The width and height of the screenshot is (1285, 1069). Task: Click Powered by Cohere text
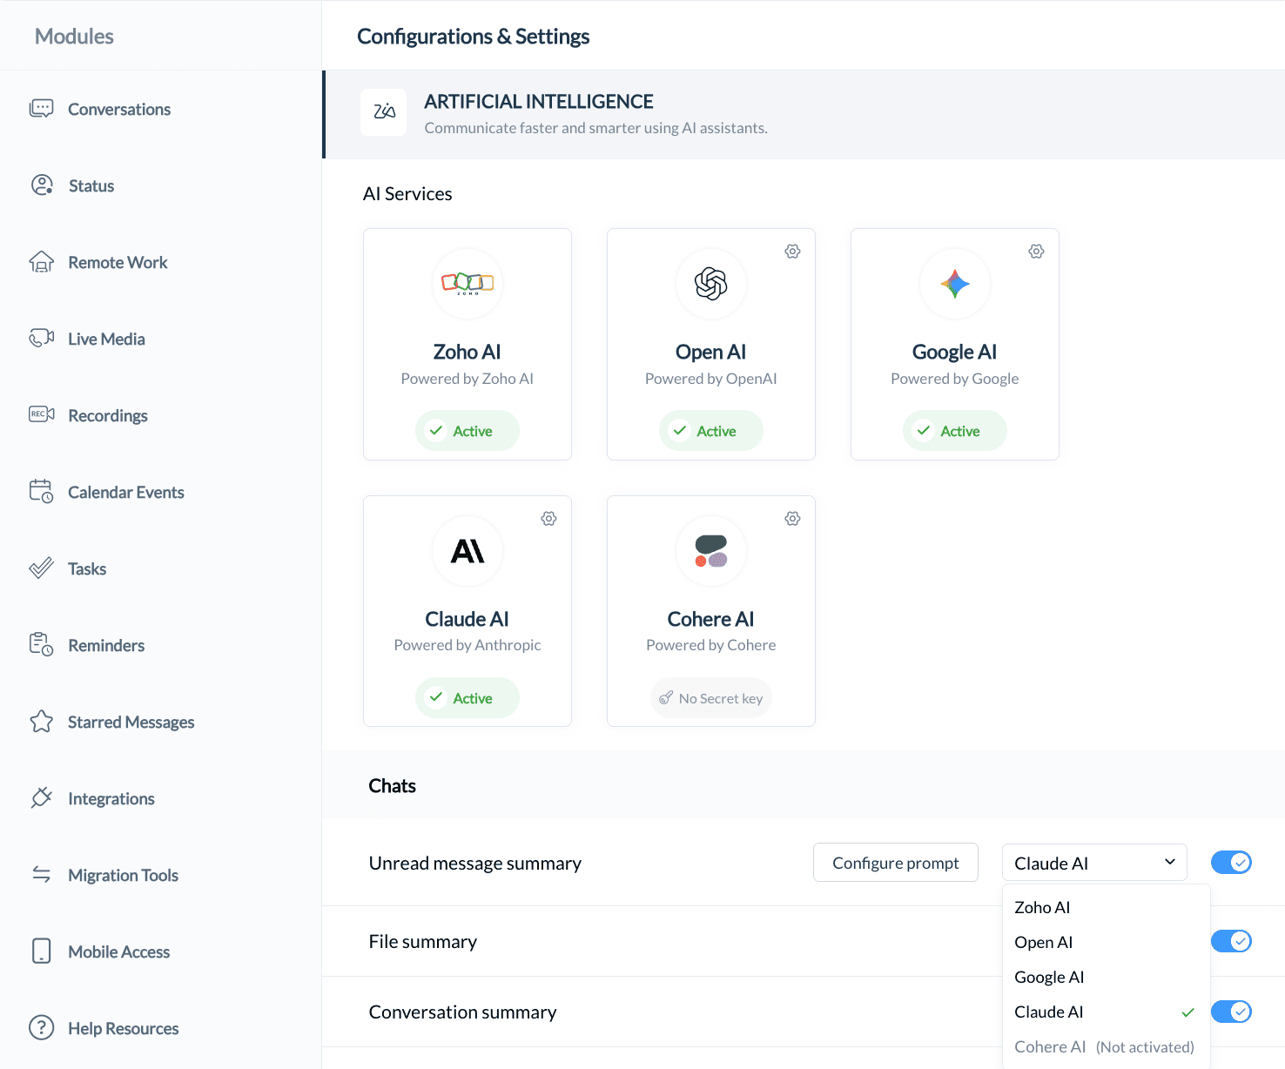pyautogui.click(x=711, y=645)
